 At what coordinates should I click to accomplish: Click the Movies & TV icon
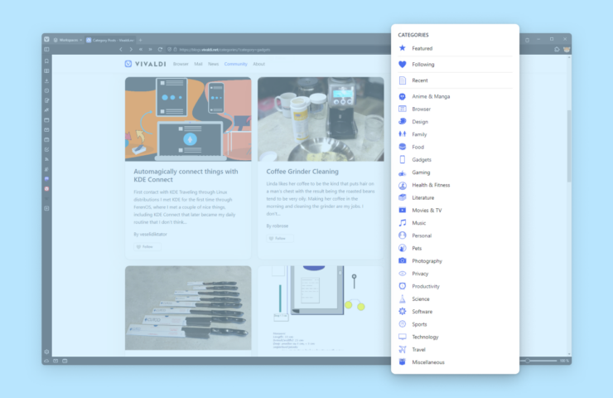point(403,210)
